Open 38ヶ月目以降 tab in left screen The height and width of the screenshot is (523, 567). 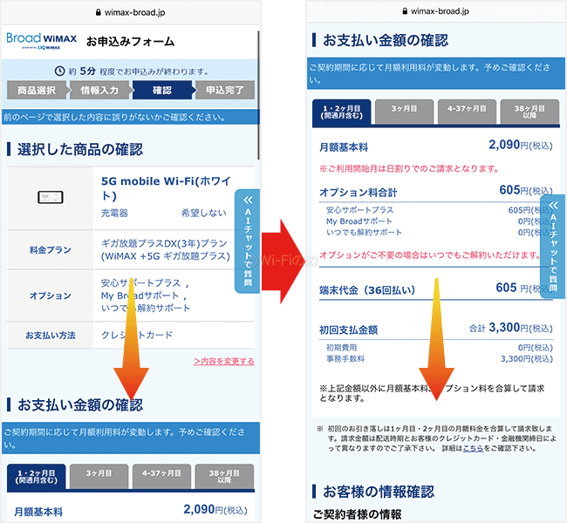(x=224, y=477)
